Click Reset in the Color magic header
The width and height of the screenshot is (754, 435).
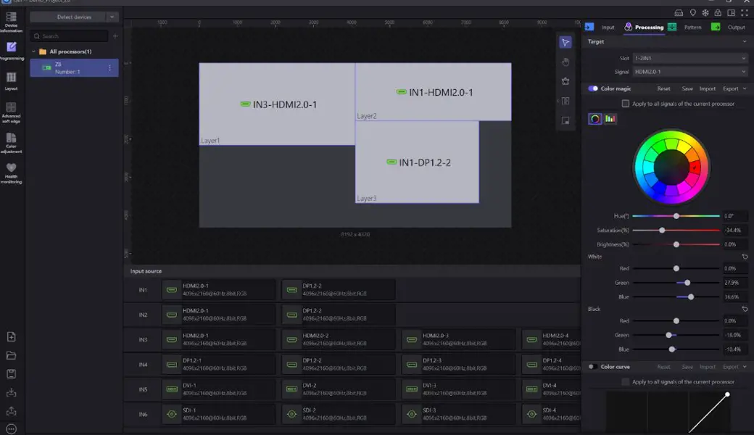[x=663, y=88]
